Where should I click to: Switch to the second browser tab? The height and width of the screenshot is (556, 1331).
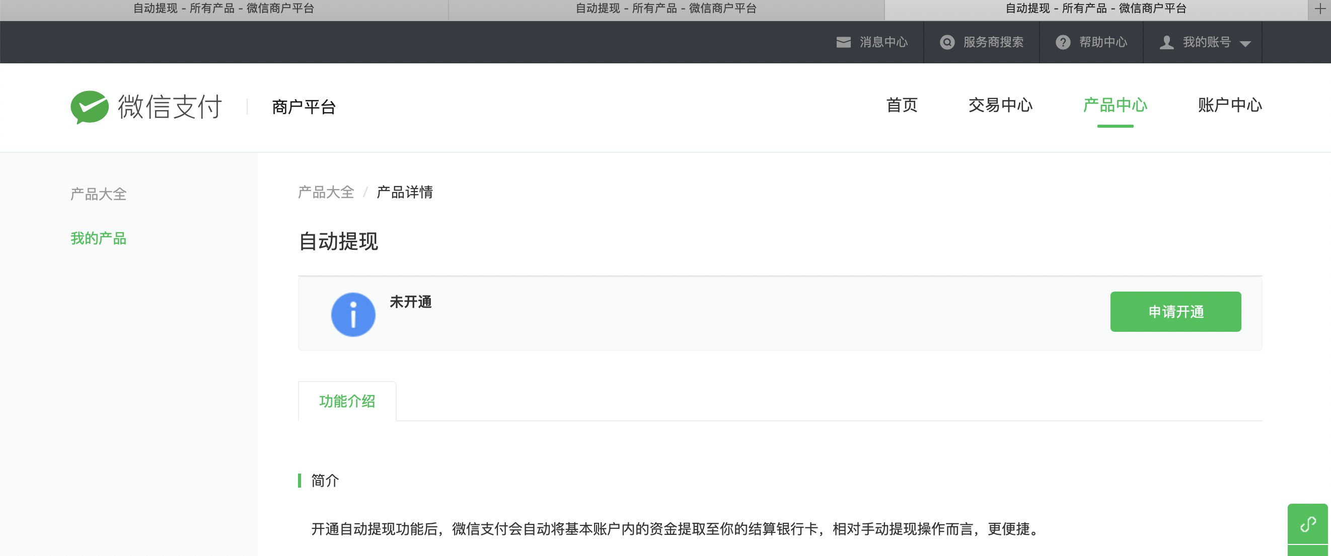click(665, 9)
